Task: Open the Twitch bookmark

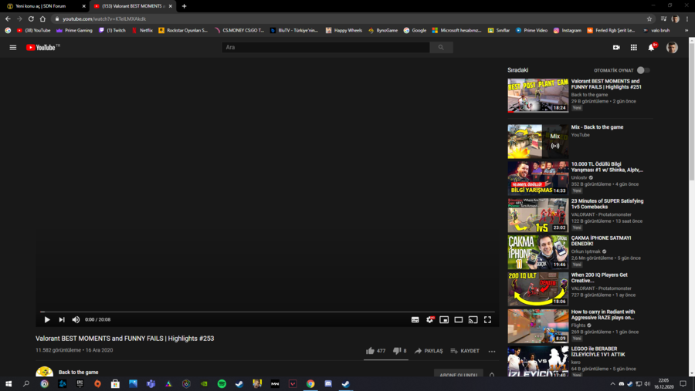Action: point(112,31)
